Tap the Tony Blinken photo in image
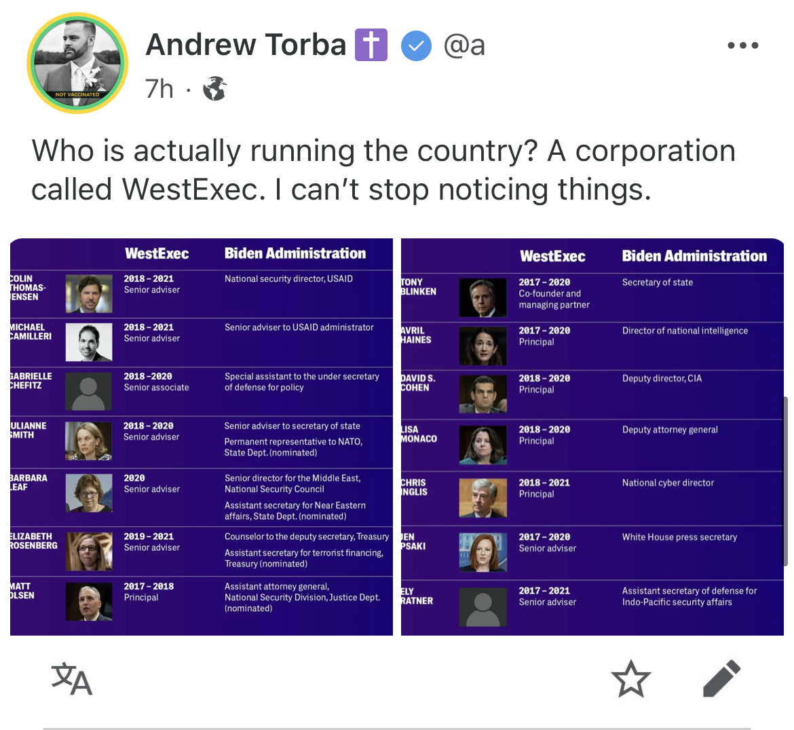This screenshot has width=794, height=730. 483,297
